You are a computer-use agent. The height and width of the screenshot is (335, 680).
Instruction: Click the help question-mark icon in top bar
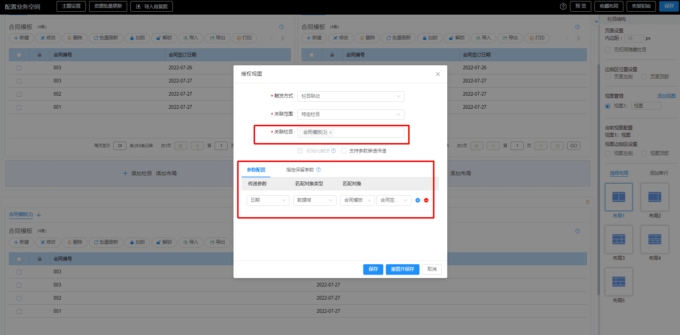coord(563,6)
